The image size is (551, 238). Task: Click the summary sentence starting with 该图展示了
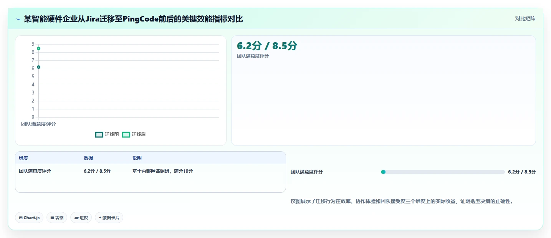point(402,201)
